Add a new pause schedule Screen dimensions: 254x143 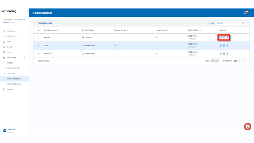point(211,23)
